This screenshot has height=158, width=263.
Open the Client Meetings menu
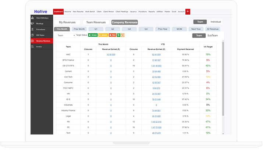point(122,11)
